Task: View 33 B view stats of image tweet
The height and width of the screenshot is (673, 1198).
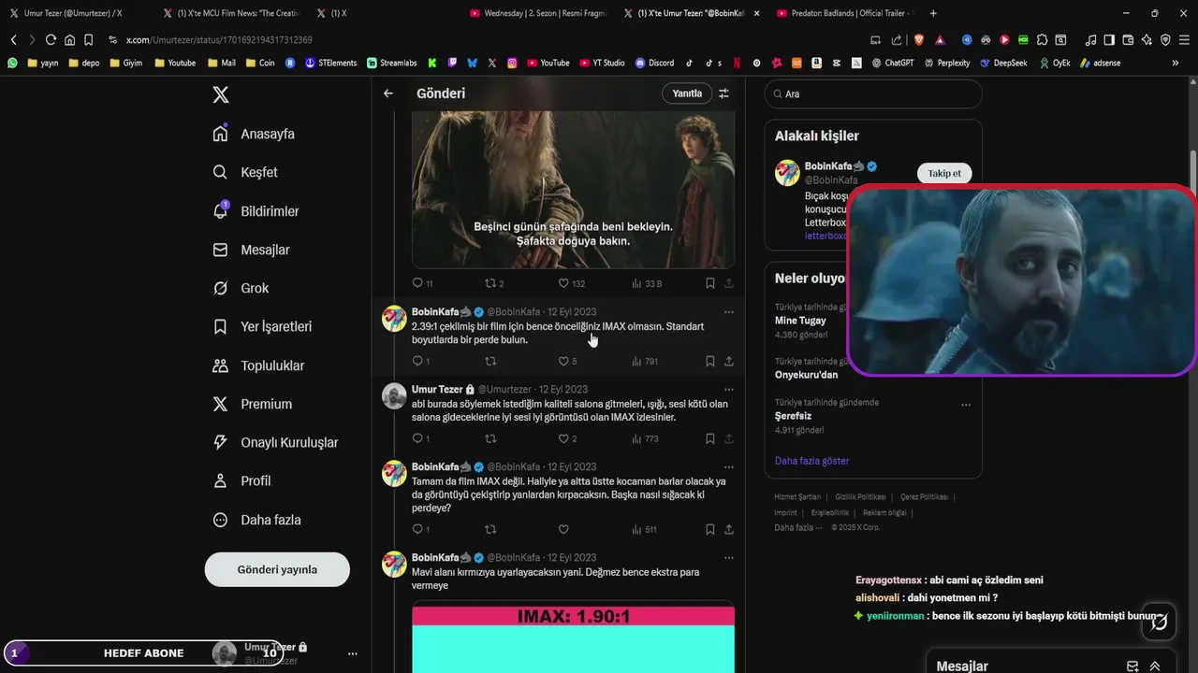Action: point(647,283)
